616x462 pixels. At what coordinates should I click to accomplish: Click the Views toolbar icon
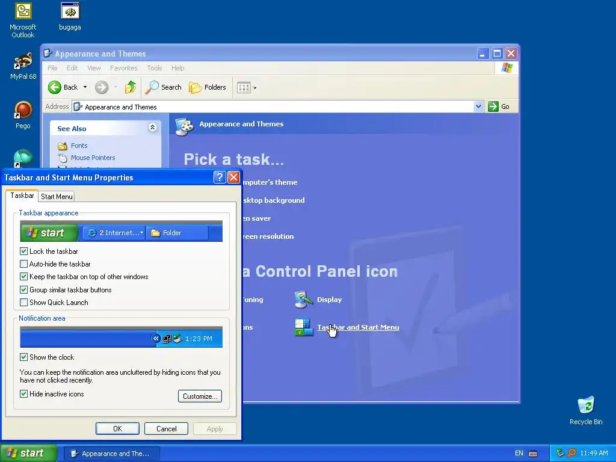(244, 88)
